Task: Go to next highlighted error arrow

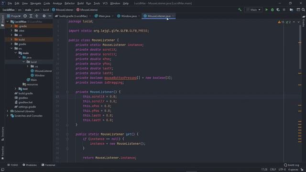Action: 298,22
